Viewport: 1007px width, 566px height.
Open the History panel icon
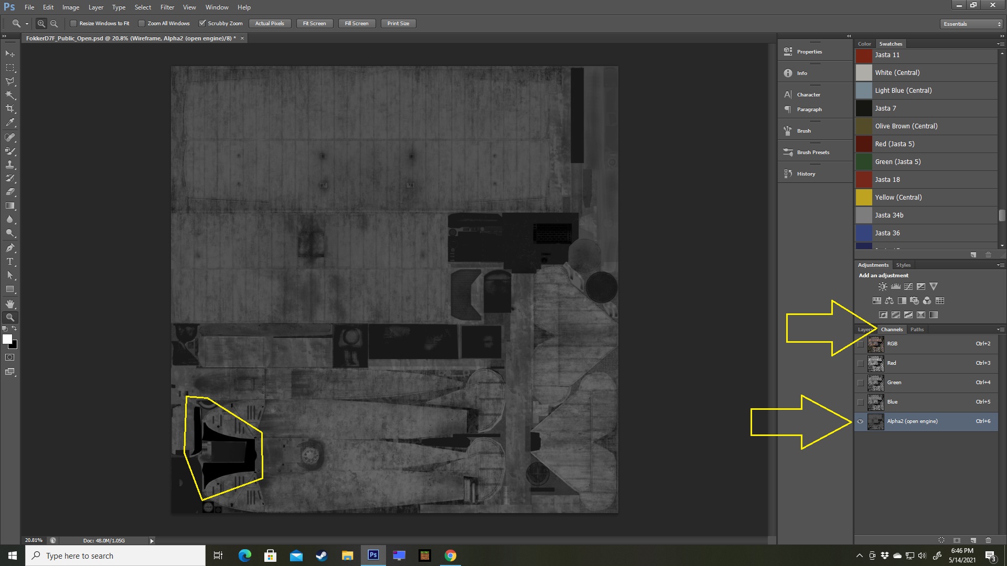coord(788,173)
